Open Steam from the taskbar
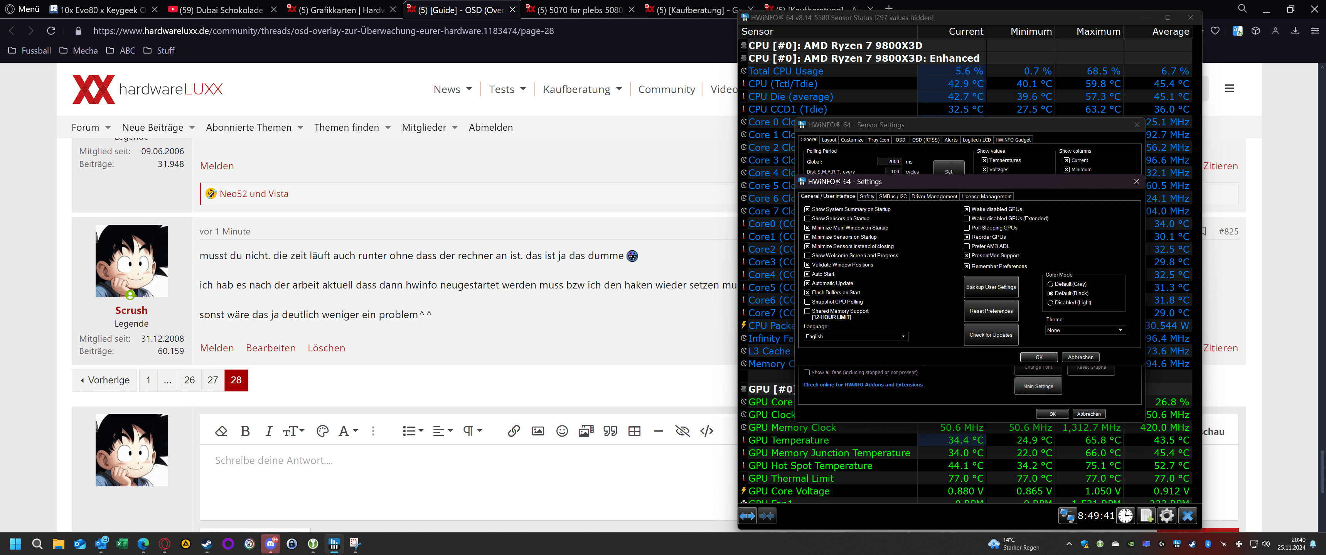 (x=207, y=544)
